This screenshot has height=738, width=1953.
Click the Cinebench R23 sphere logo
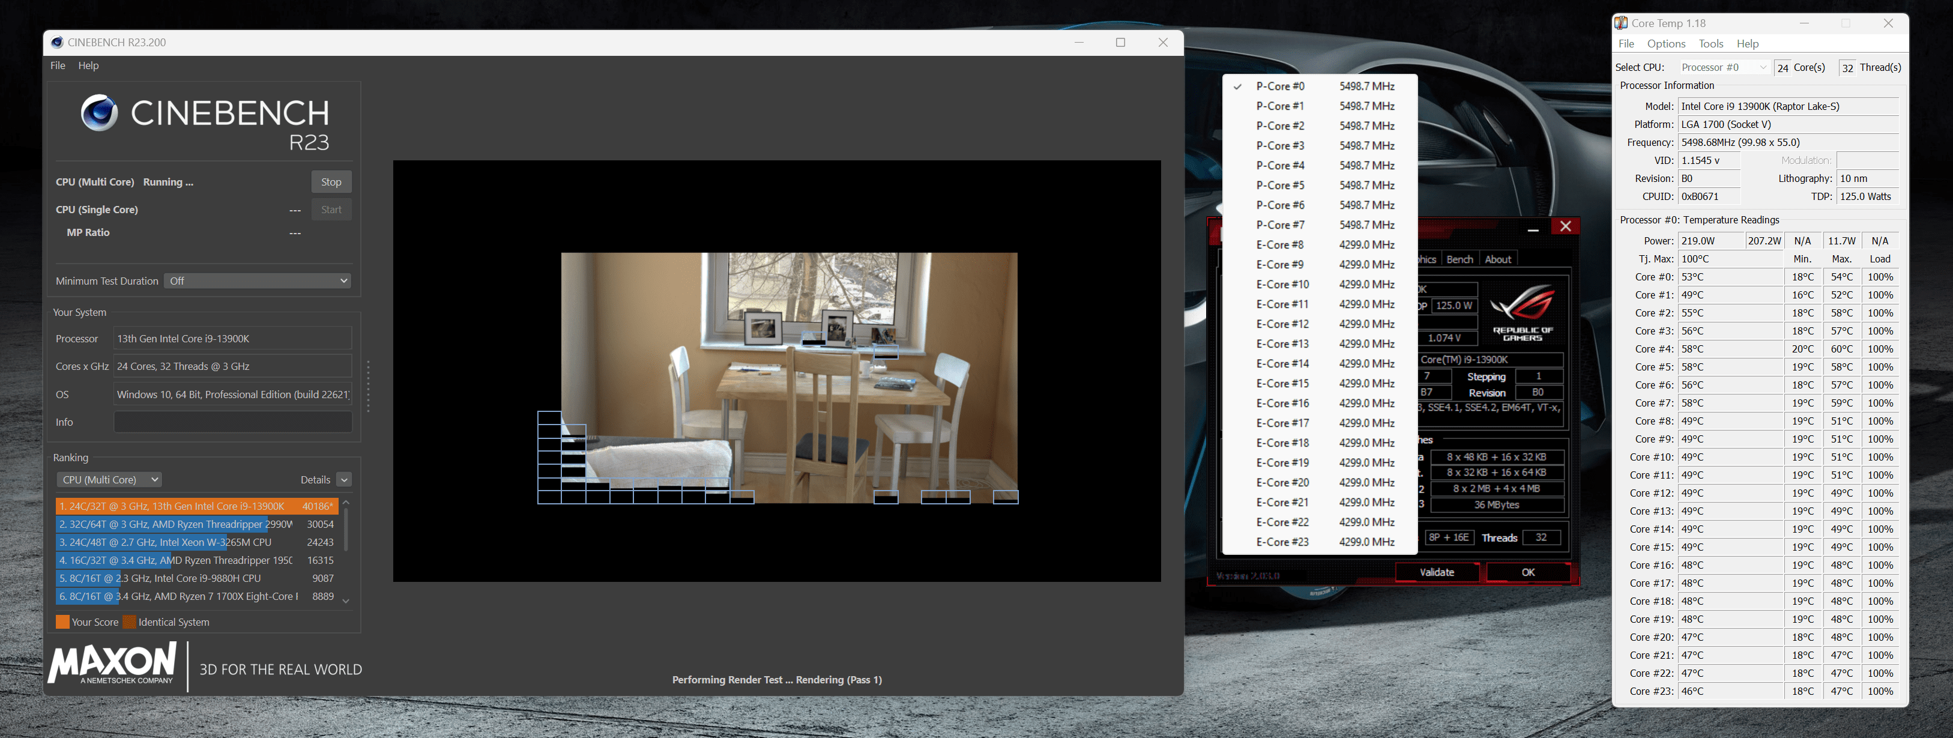pyautogui.click(x=99, y=113)
